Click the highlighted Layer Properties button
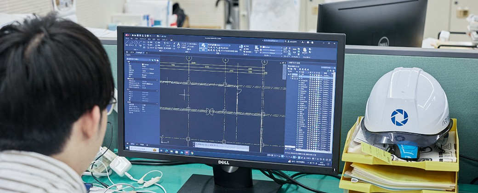 pos(203,47)
